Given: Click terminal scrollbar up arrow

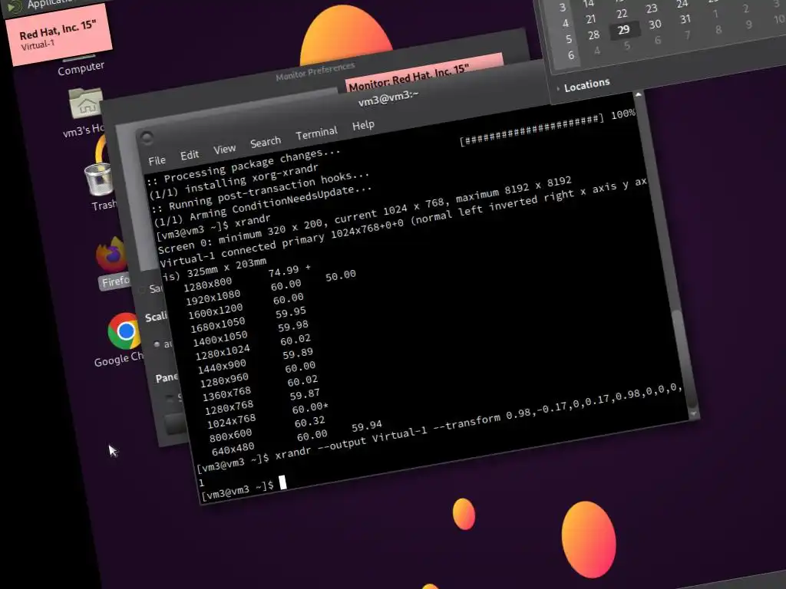Looking at the screenshot, I should (x=638, y=94).
